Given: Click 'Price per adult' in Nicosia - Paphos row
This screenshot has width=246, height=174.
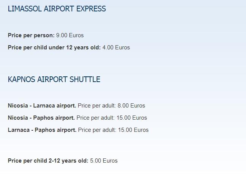Looking at the screenshot, I should (x=95, y=118).
